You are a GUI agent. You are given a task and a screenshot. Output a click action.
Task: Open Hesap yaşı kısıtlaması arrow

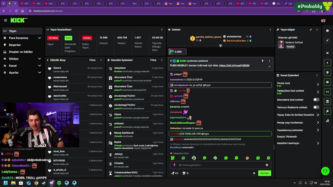(x=318, y=123)
